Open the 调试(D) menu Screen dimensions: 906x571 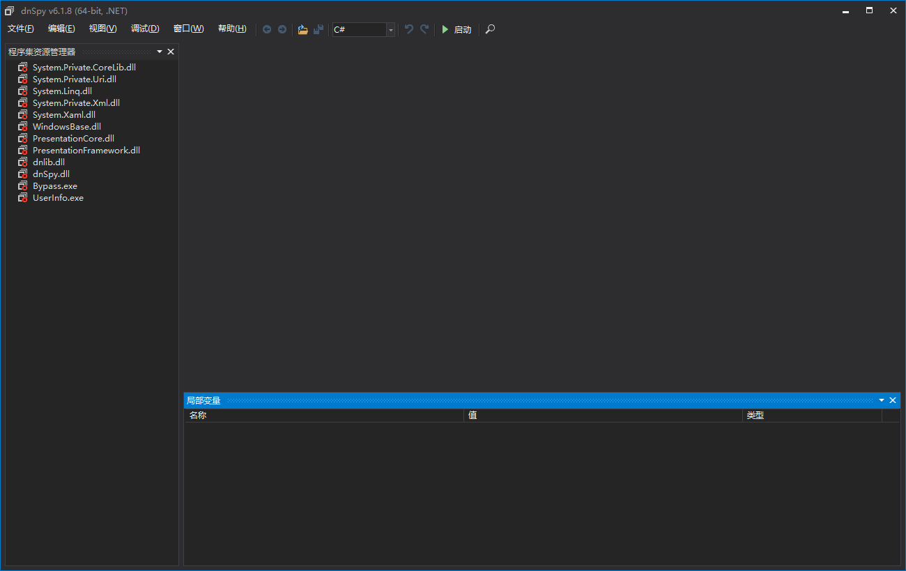[x=145, y=29]
